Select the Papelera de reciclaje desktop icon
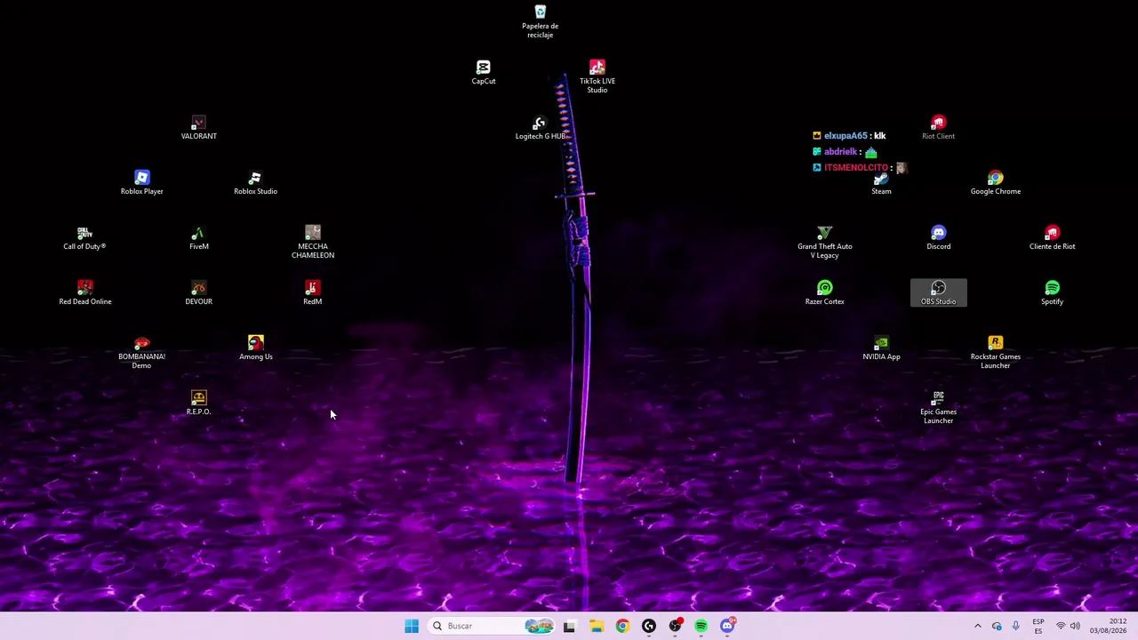Viewport: 1138px width, 640px height. tap(540, 21)
